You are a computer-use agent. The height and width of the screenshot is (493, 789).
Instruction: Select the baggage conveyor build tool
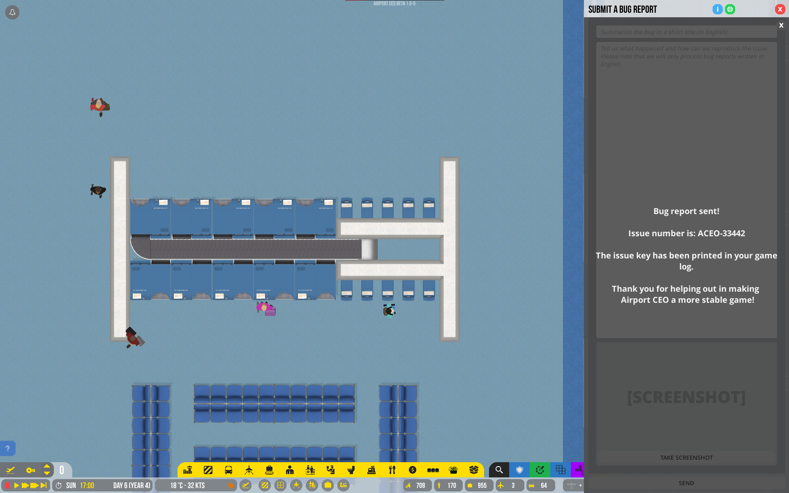pyautogui.click(x=269, y=470)
